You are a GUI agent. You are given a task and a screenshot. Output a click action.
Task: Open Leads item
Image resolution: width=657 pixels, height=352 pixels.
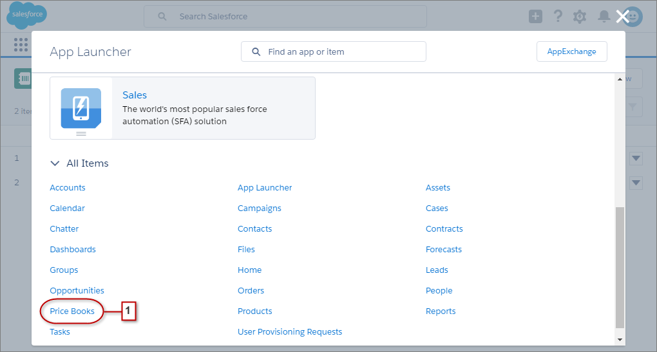point(437,270)
